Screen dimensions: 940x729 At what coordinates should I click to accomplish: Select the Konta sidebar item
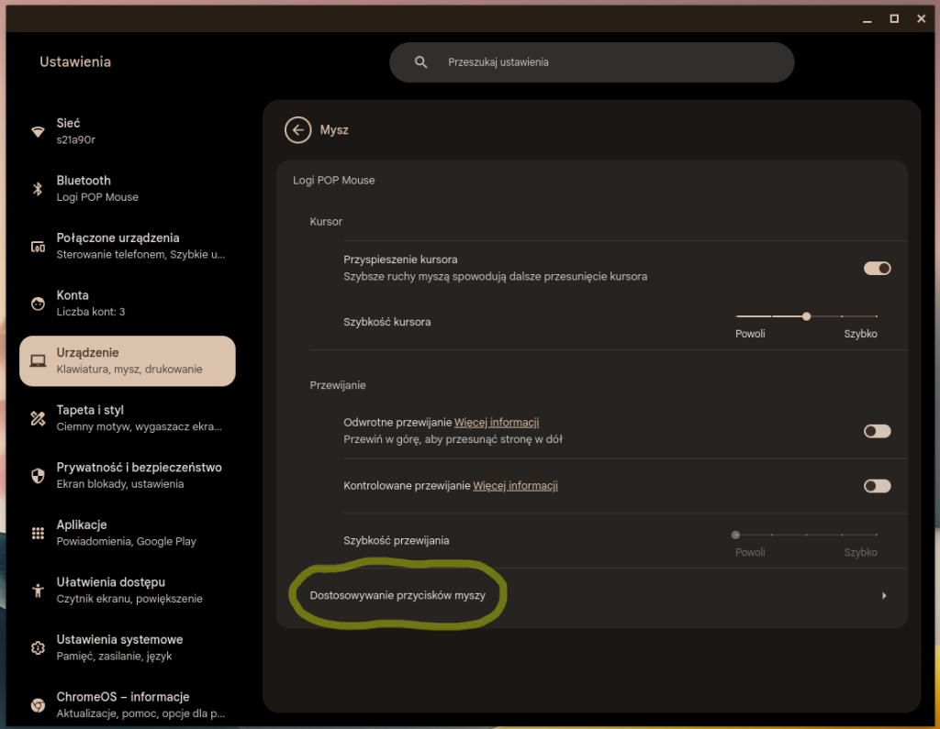click(x=127, y=304)
